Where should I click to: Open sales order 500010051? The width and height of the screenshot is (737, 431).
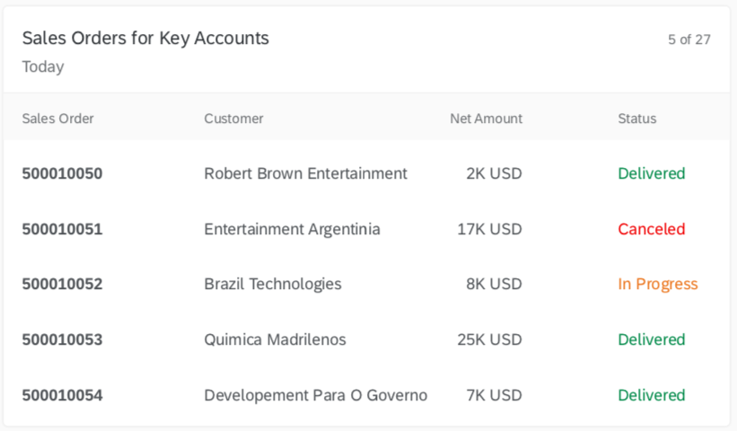62,229
